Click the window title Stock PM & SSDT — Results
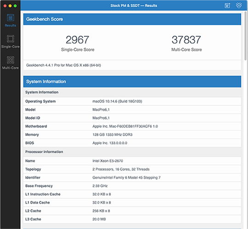The width and height of the screenshot is (248, 229). click(x=133, y=6)
